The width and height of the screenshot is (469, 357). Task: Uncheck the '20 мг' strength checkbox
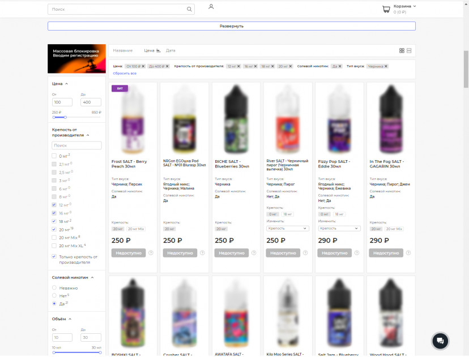(x=54, y=230)
